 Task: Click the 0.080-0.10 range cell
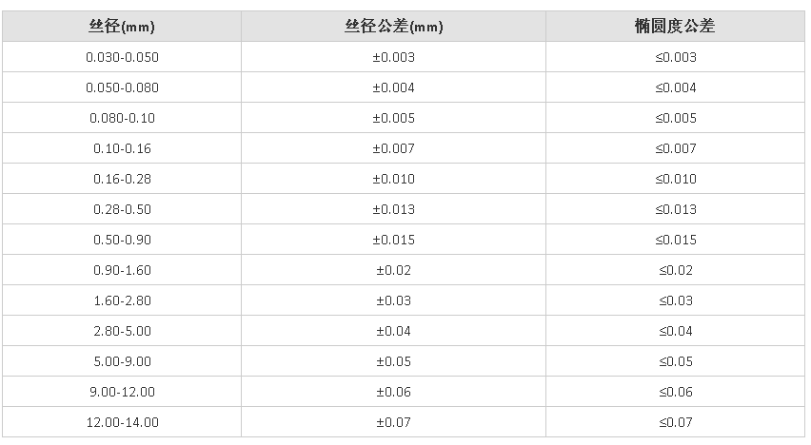click(122, 118)
